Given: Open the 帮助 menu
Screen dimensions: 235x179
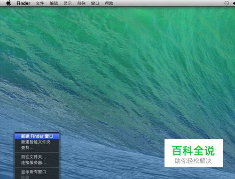Looking at the screenshot, I should click(x=109, y=3).
